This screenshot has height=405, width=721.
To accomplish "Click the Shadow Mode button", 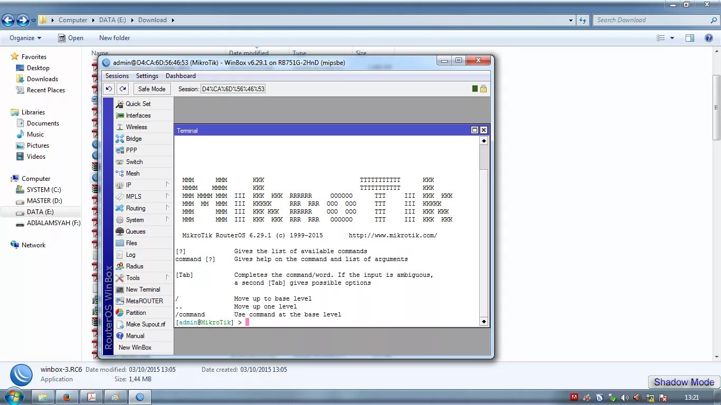I will (x=684, y=382).
